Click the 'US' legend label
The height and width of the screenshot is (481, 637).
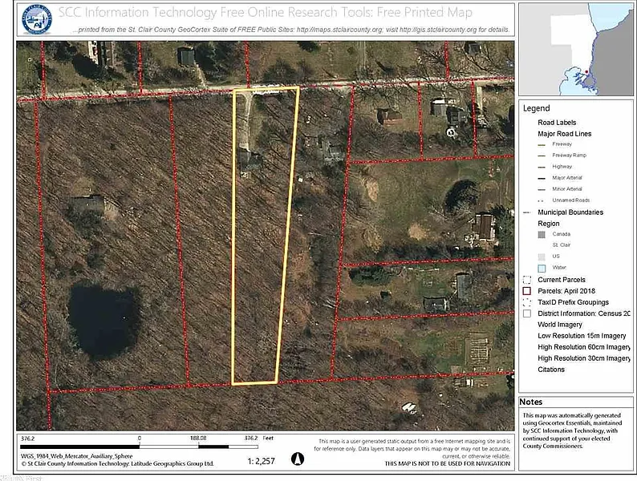[x=556, y=256]
